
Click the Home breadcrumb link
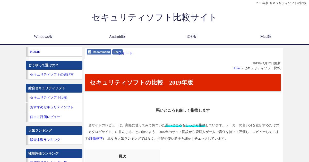point(236,68)
